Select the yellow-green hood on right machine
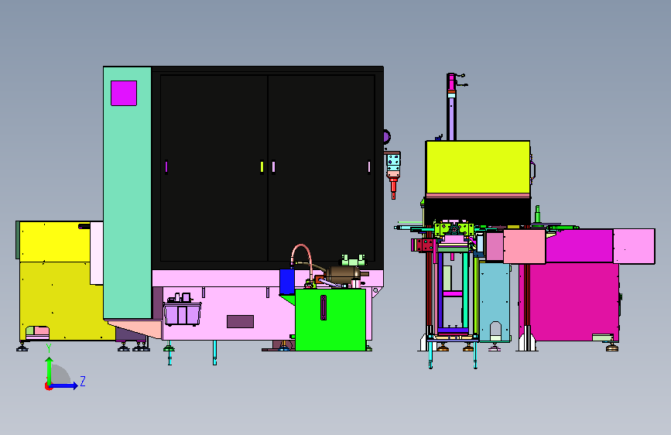 [478, 167]
